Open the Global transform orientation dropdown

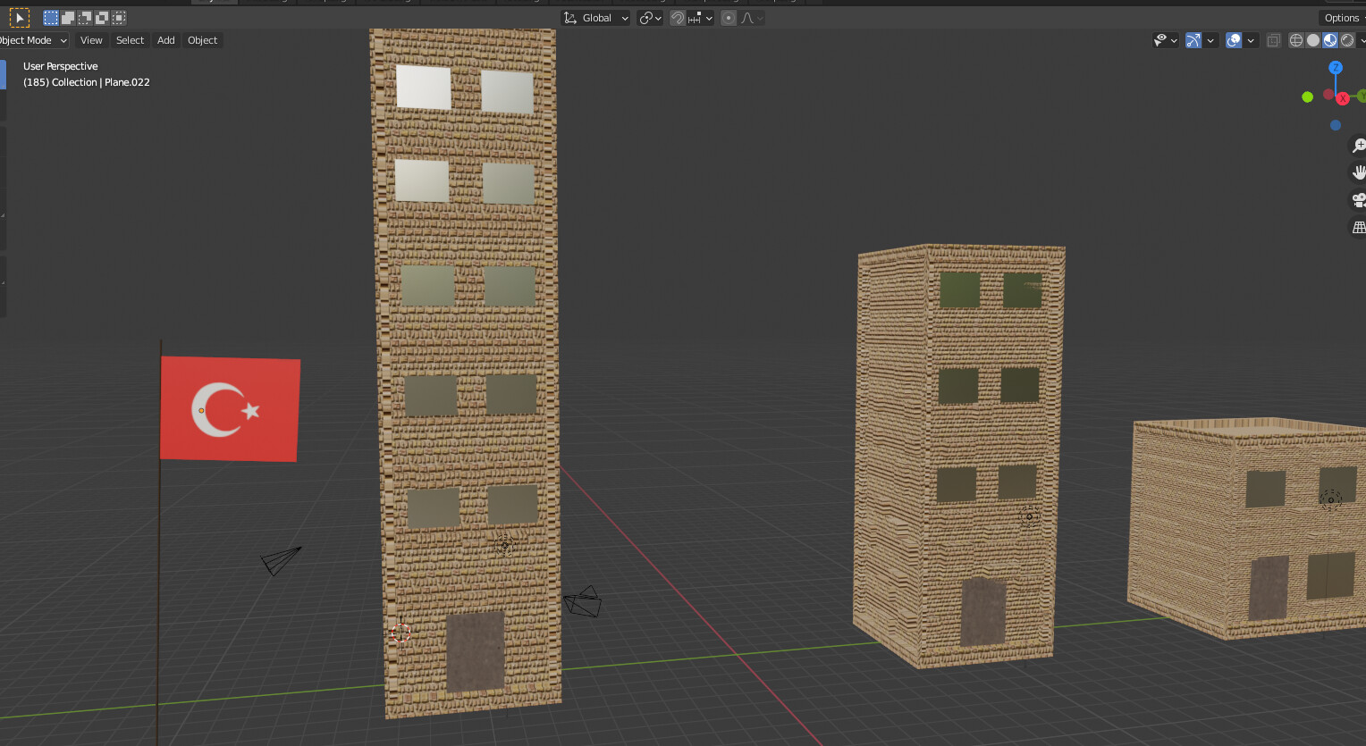coord(595,17)
